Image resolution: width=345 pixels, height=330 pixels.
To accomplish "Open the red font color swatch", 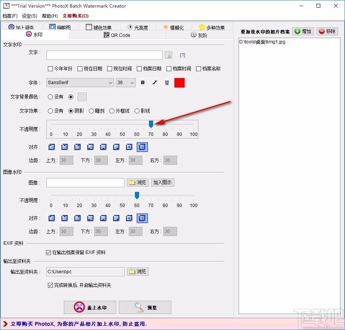I will pyautogui.click(x=180, y=83).
